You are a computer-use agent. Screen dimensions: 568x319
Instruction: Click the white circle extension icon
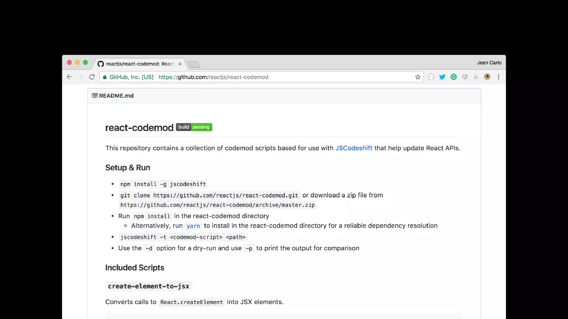431,77
